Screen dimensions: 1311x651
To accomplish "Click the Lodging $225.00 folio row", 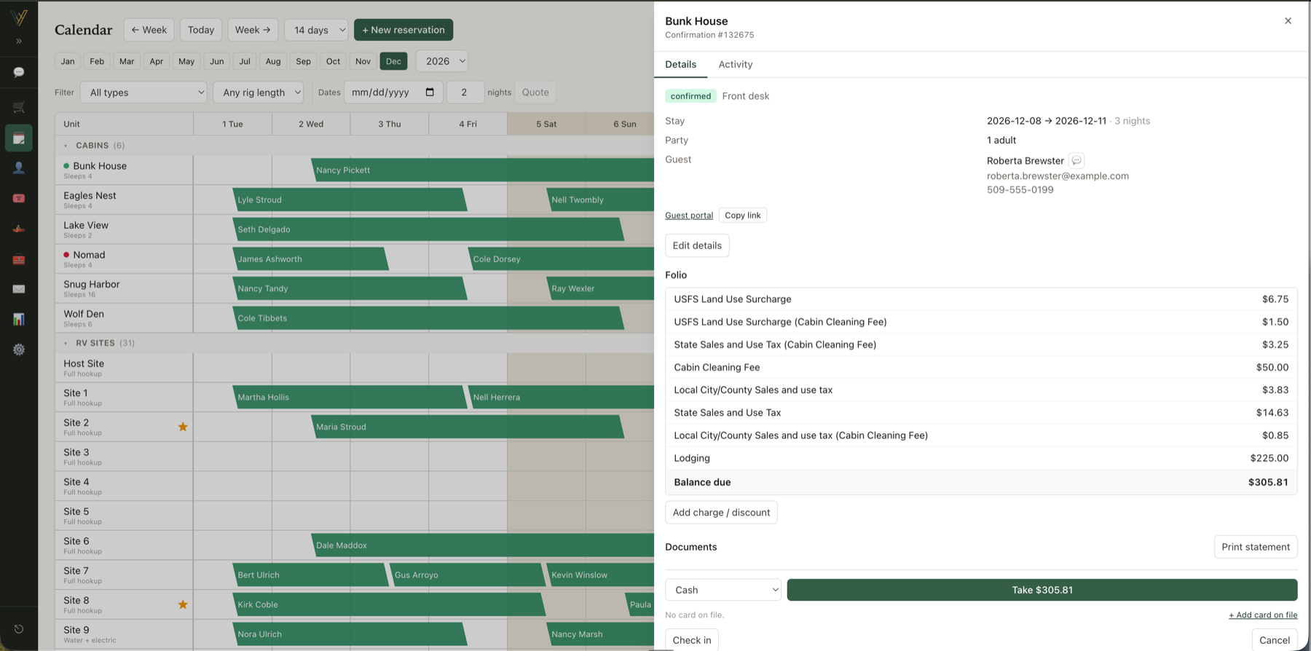I will tap(981, 458).
